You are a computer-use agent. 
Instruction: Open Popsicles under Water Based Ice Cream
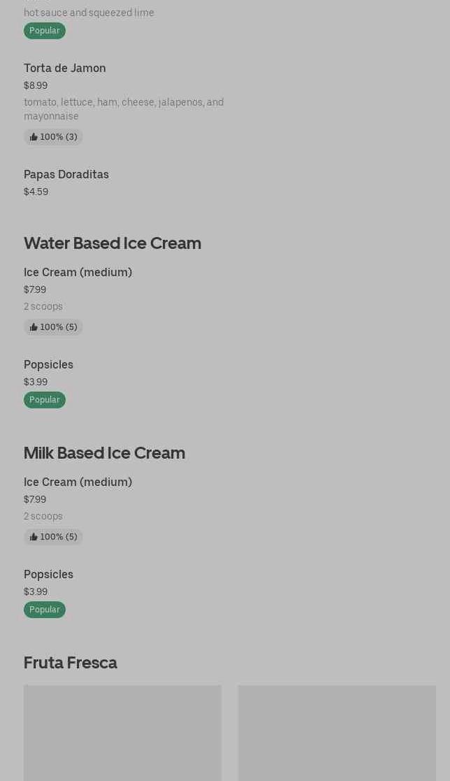[48, 364]
